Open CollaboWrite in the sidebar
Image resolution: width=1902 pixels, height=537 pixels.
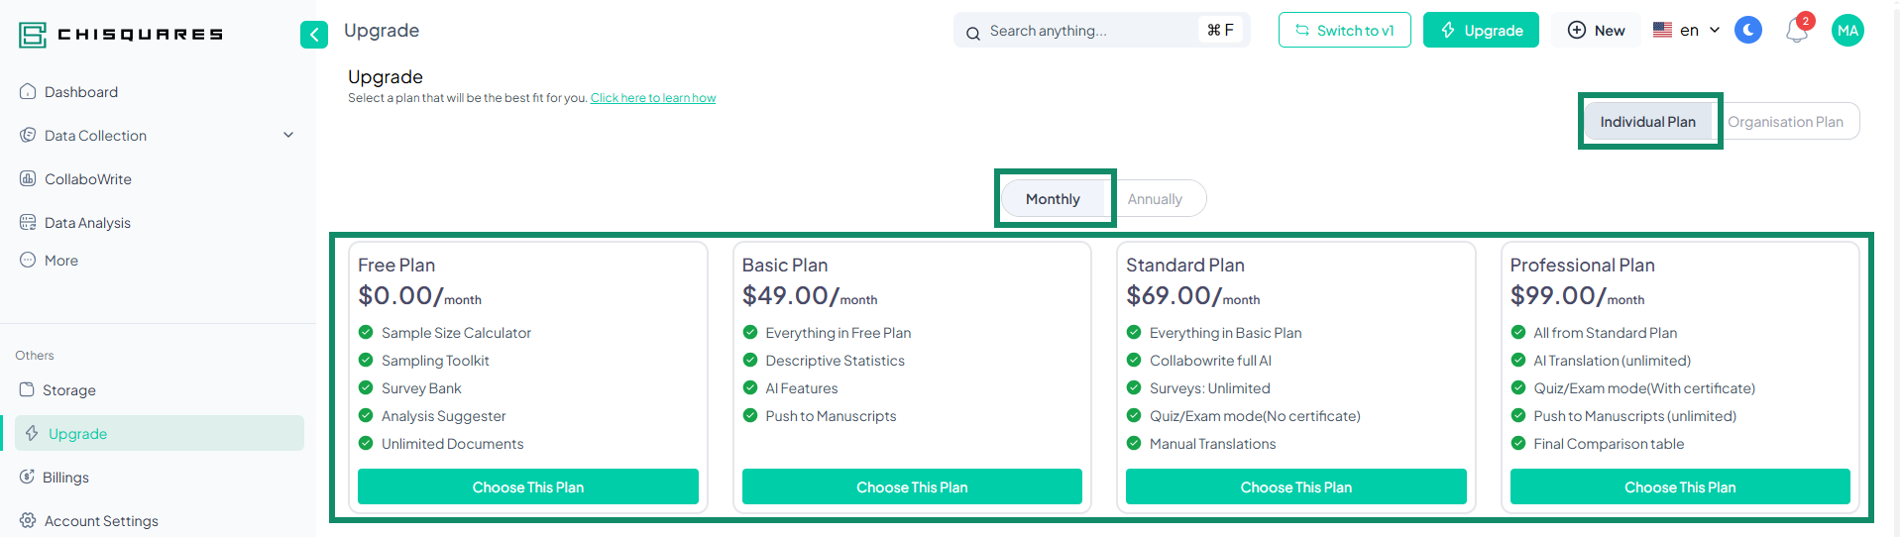click(x=87, y=179)
